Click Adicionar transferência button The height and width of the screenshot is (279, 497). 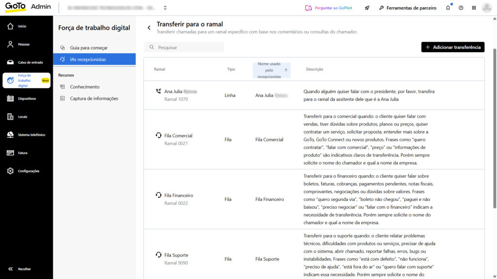pos(452,47)
